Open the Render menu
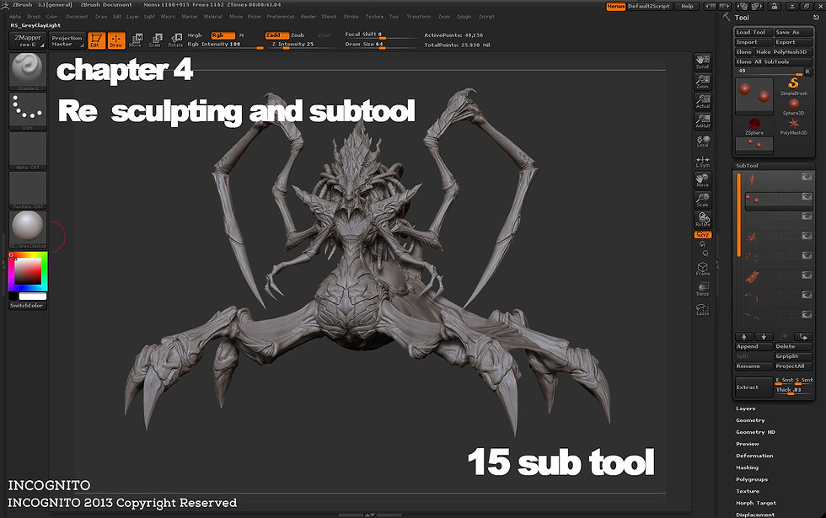The height and width of the screenshot is (518, 826). click(308, 17)
